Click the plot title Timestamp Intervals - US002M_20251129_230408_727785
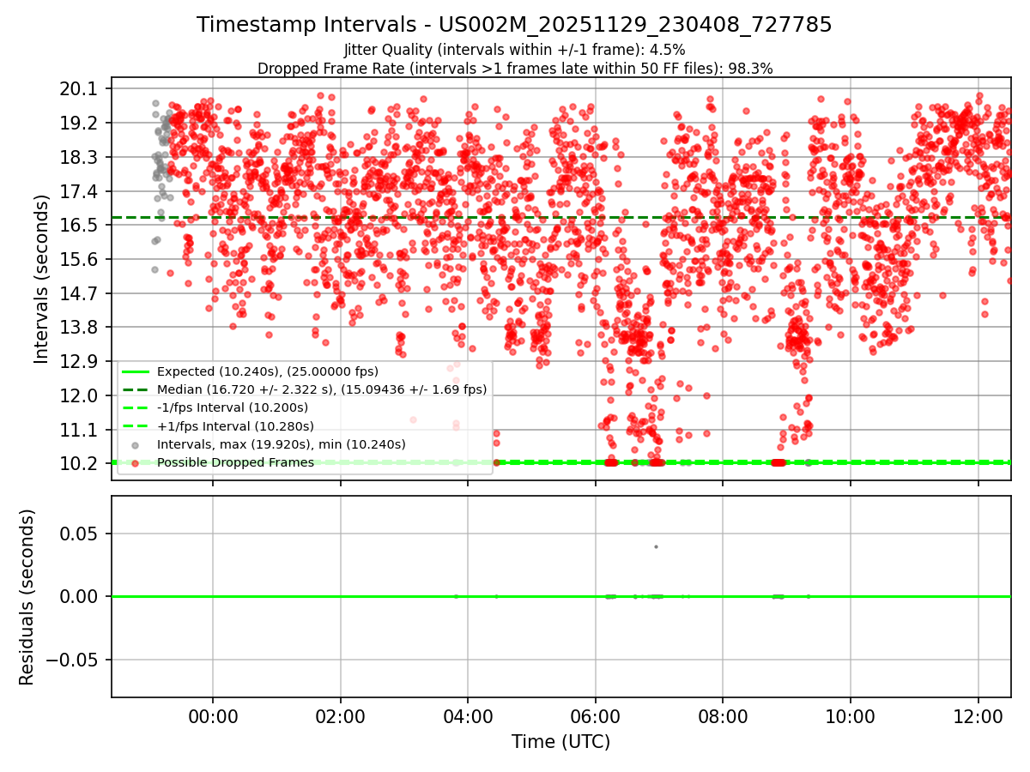Screen dimensions: 1030x772 point(514,25)
